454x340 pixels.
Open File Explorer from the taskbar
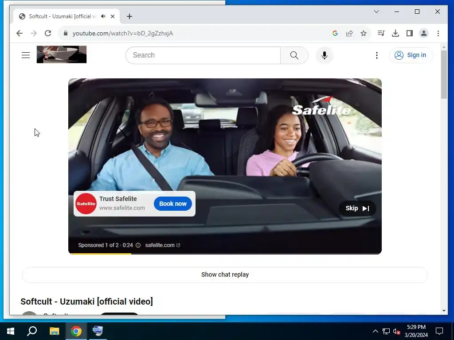(x=54, y=331)
